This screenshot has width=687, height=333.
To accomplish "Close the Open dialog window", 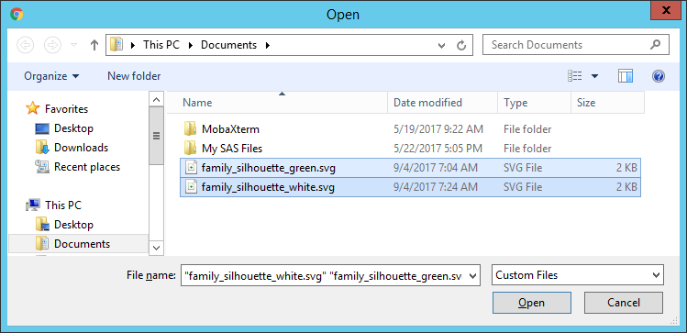I will (666, 10).
